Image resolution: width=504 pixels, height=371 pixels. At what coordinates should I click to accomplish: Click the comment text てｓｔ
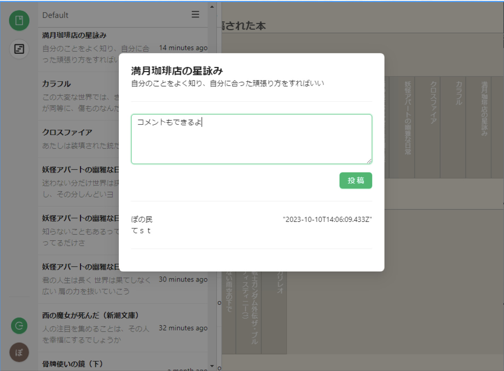tap(141, 231)
